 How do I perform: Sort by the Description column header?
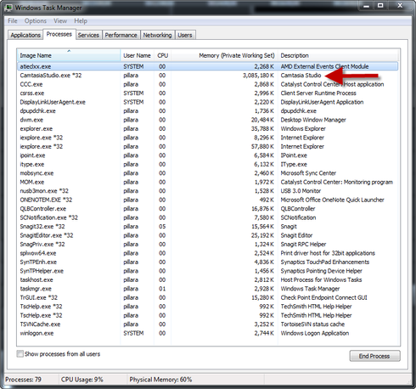338,55
